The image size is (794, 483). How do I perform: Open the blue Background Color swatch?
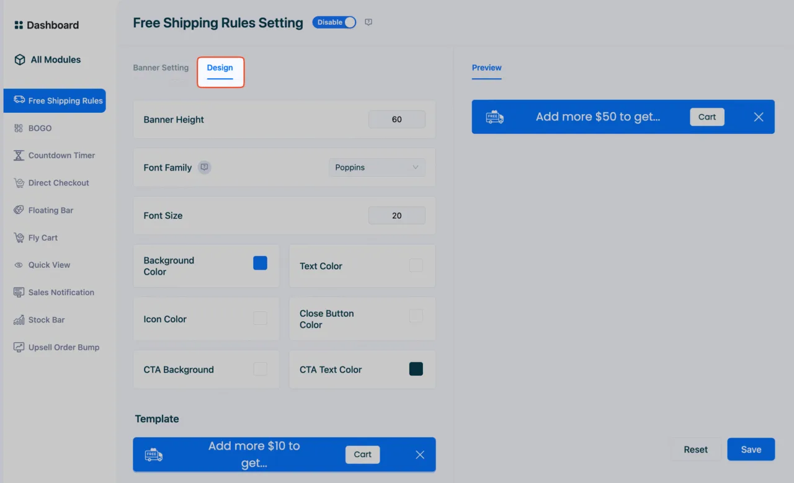tap(261, 263)
